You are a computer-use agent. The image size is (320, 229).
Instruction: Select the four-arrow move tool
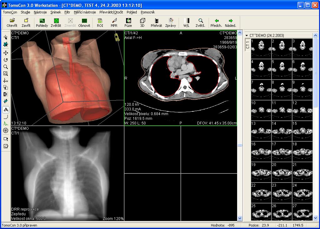[x=6, y=53]
